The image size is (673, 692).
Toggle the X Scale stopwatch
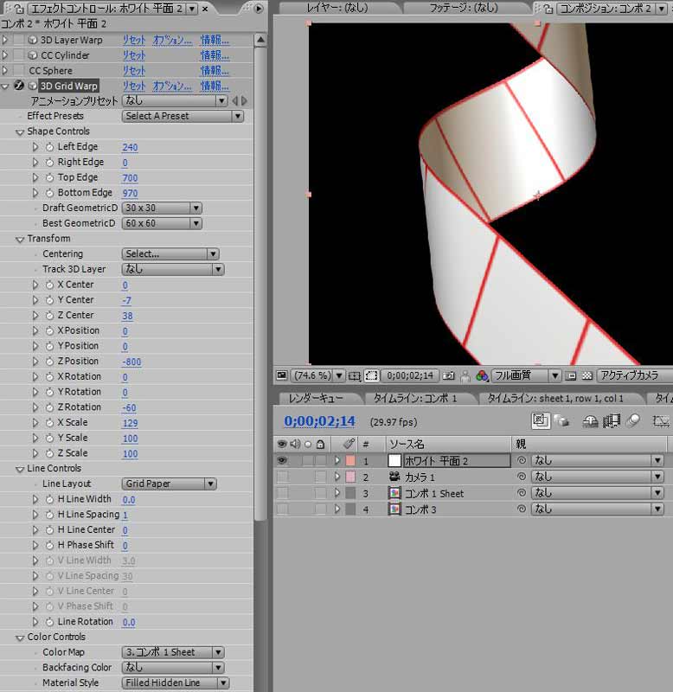(49, 423)
